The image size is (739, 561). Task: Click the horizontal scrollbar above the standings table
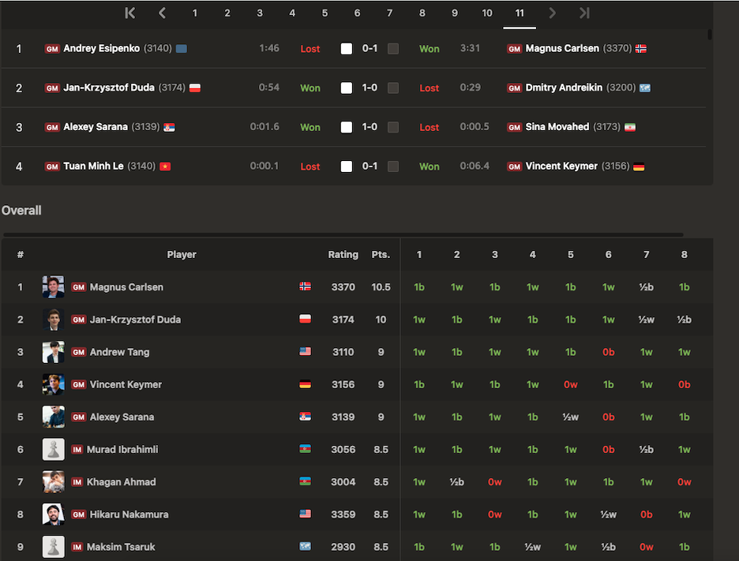tap(343, 235)
